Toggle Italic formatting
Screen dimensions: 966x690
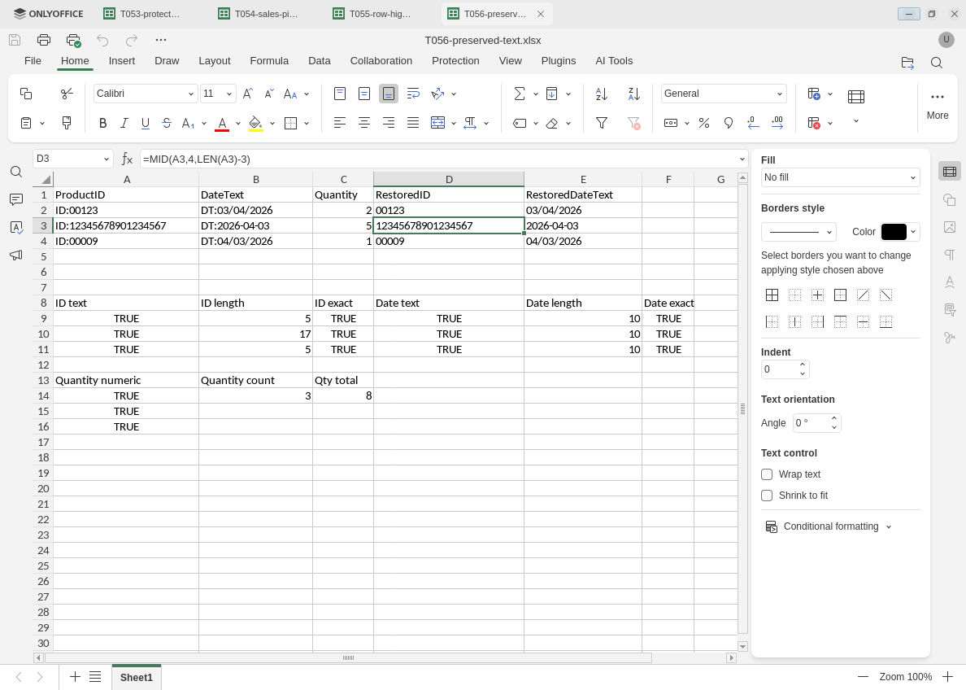pyautogui.click(x=124, y=124)
